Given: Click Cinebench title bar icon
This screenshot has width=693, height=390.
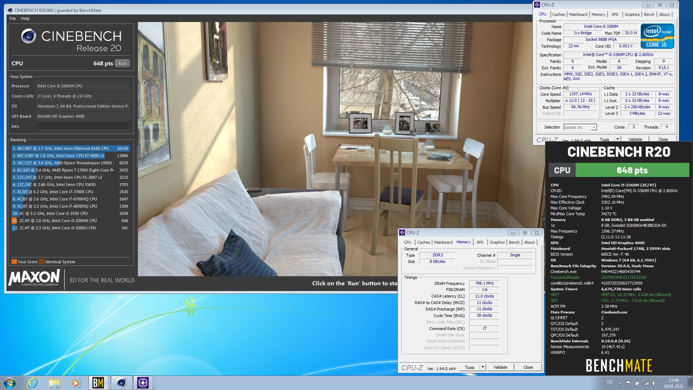Looking at the screenshot, I should coord(10,10).
